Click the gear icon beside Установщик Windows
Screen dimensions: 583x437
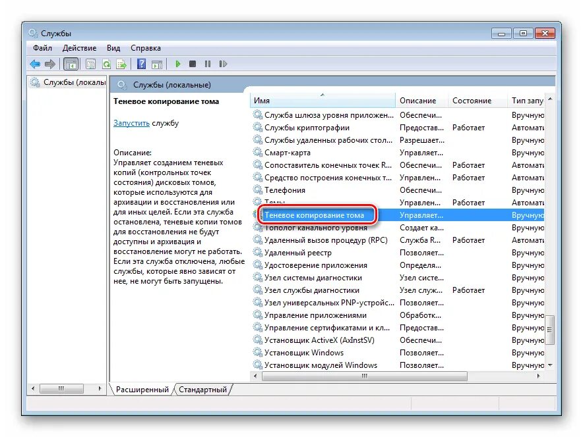click(x=258, y=352)
